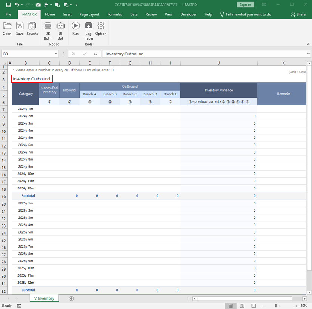Viewport: 312px width, 309px height.
Task: Open the Option gear settings
Action: click(x=101, y=29)
